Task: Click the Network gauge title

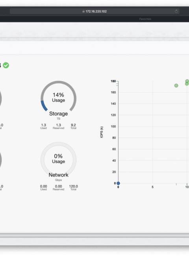Action: point(58,175)
